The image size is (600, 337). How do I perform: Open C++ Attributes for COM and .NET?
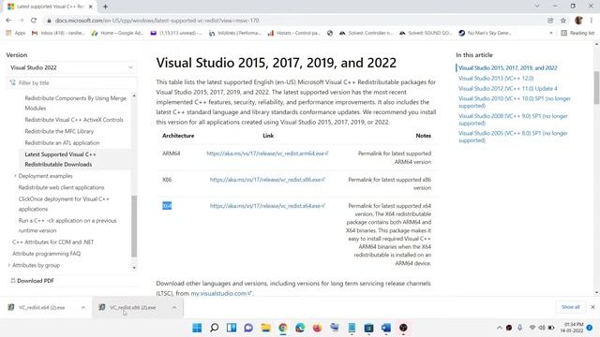(x=52, y=242)
